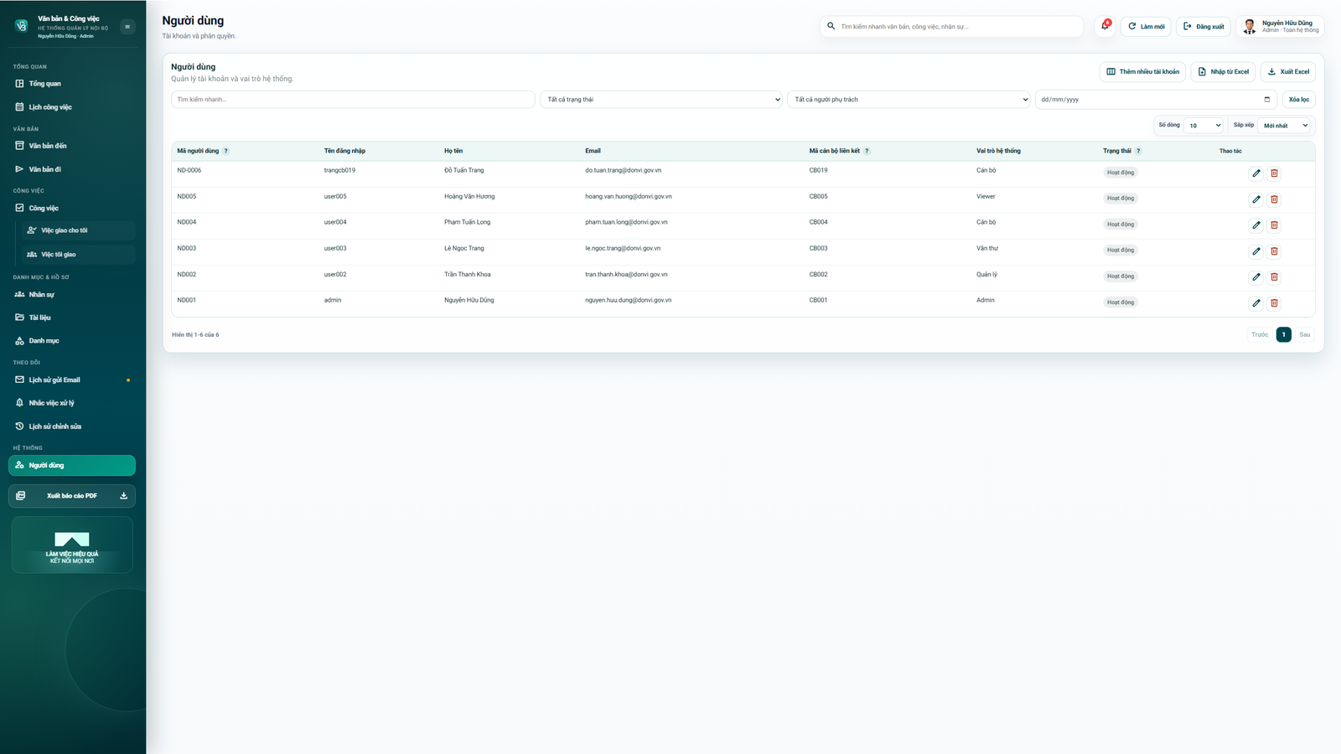Image resolution: width=1341 pixels, height=754 pixels.
Task: Delete user Đỗ Tuấn Trang with trash icon
Action: coord(1274,173)
